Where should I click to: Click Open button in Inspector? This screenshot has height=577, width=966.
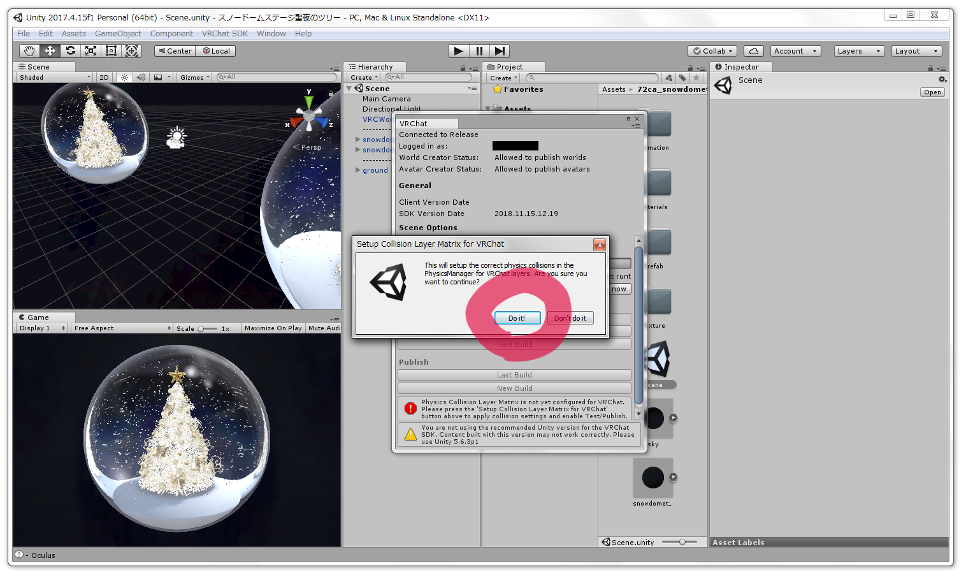click(x=932, y=92)
